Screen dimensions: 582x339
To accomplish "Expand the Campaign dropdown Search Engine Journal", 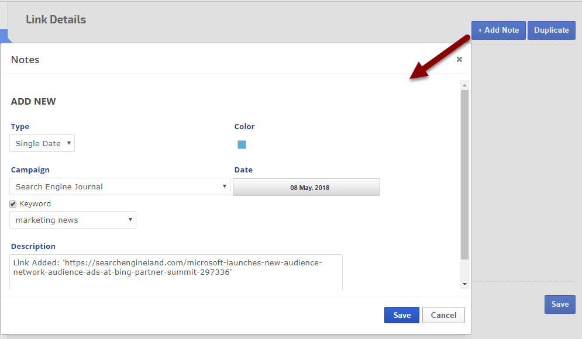I will [x=120, y=187].
